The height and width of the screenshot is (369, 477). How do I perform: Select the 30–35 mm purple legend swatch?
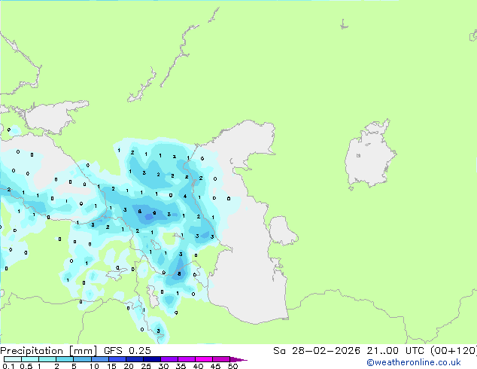coord(169,359)
